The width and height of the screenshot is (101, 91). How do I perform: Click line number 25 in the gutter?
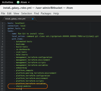click(2, 86)
